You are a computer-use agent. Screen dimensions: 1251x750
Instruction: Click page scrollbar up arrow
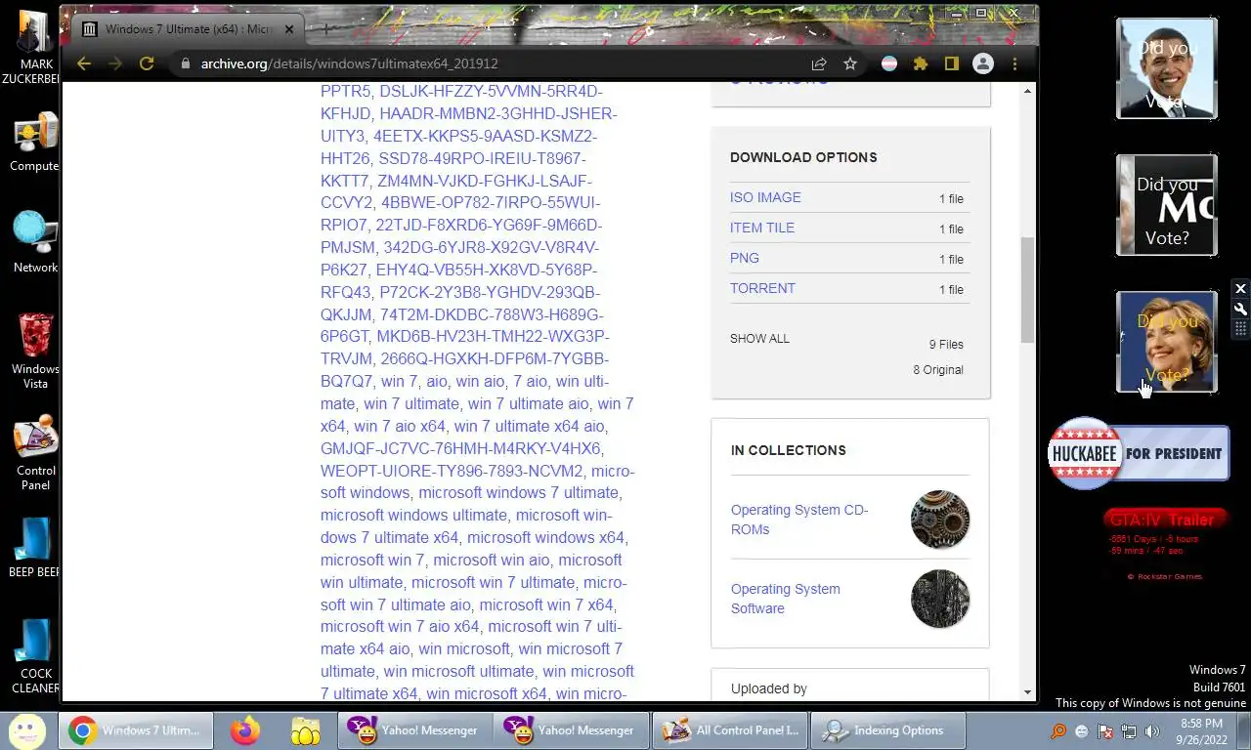(1027, 91)
